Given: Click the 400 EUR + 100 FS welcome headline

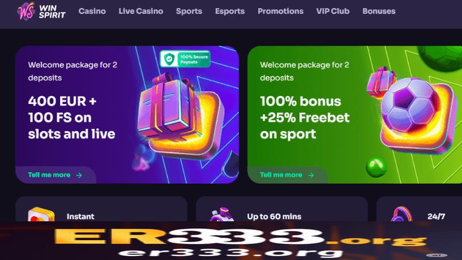Looking at the screenshot, I should pos(72,118).
